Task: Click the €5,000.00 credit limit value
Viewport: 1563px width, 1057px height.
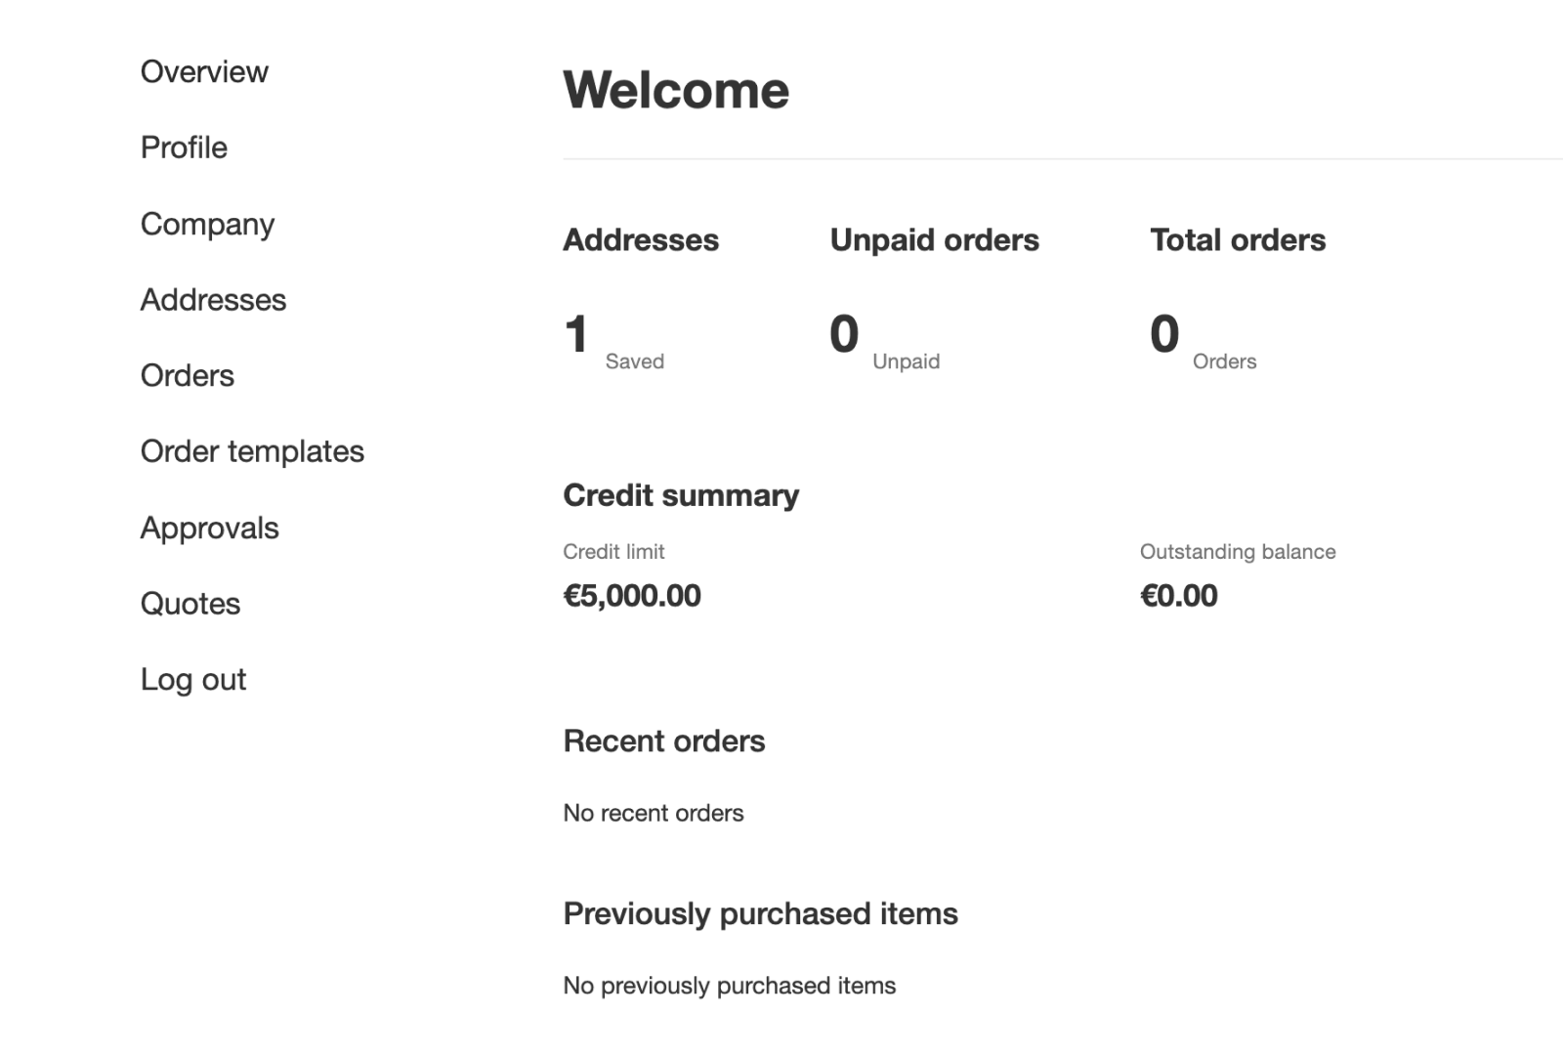Action: [632, 595]
